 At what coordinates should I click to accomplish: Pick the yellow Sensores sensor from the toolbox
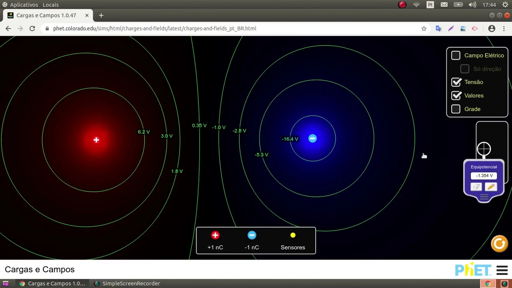coord(293,235)
